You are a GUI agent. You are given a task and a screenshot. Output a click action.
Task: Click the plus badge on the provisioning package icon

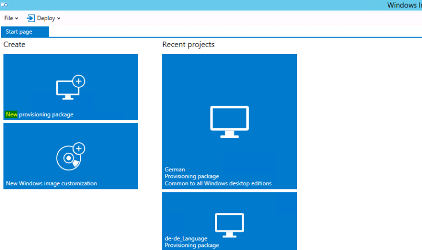click(79, 81)
